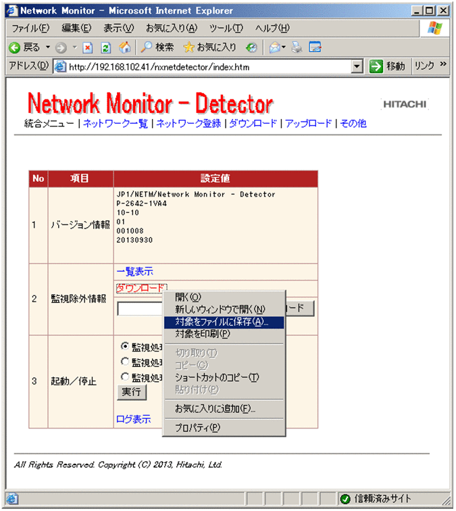Open the Forward button history dropdown arrow
The image size is (456, 511).
pyautogui.click(x=74, y=47)
